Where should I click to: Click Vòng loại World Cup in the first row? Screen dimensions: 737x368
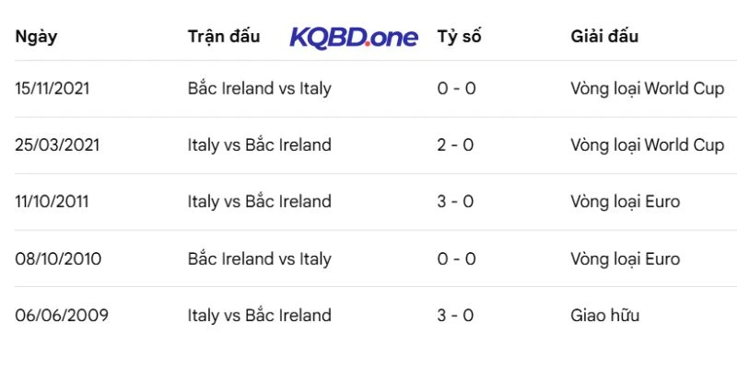pyautogui.click(x=647, y=88)
